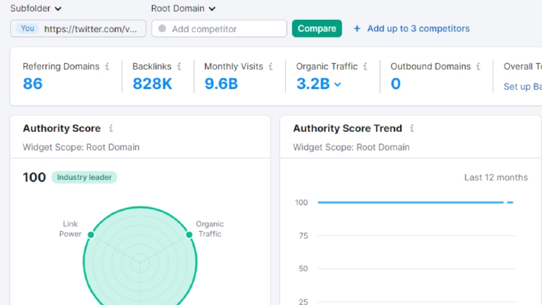
Task: Open the Referring Domains value 86
Action: click(x=33, y=83)
